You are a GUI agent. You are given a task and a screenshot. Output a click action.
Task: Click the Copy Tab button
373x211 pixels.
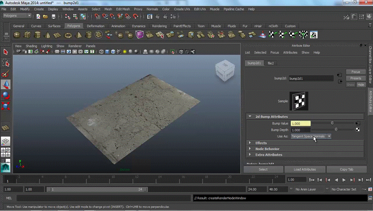tap(347, 169)
